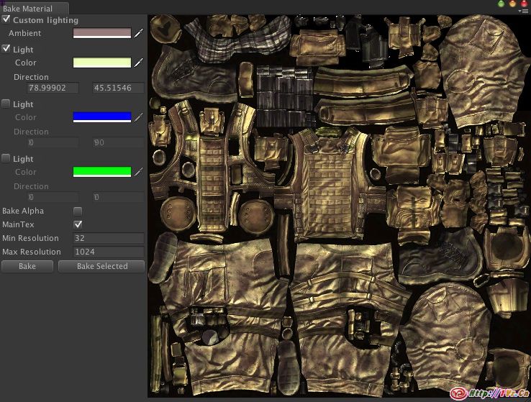Click the eyedropper next to Ambient color
Viewport: 531px width, 402px height.
138,33
